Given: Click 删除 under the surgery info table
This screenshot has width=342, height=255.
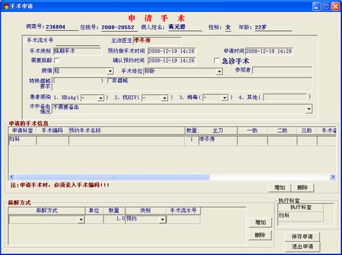Looking at the screenshot, I should click(x=303, y=187).
